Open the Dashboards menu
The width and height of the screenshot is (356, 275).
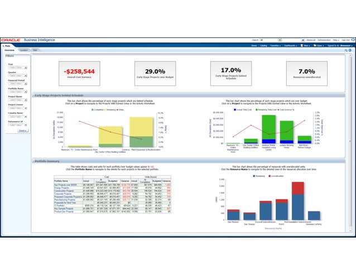pos(290,46)
